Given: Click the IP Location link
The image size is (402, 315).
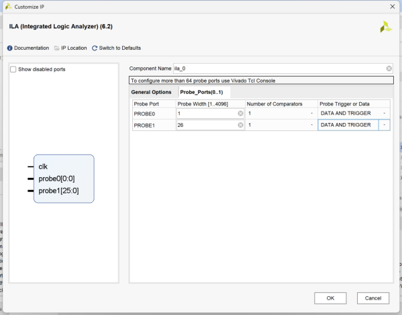Looking at the screenshot, I should point(74,48).
